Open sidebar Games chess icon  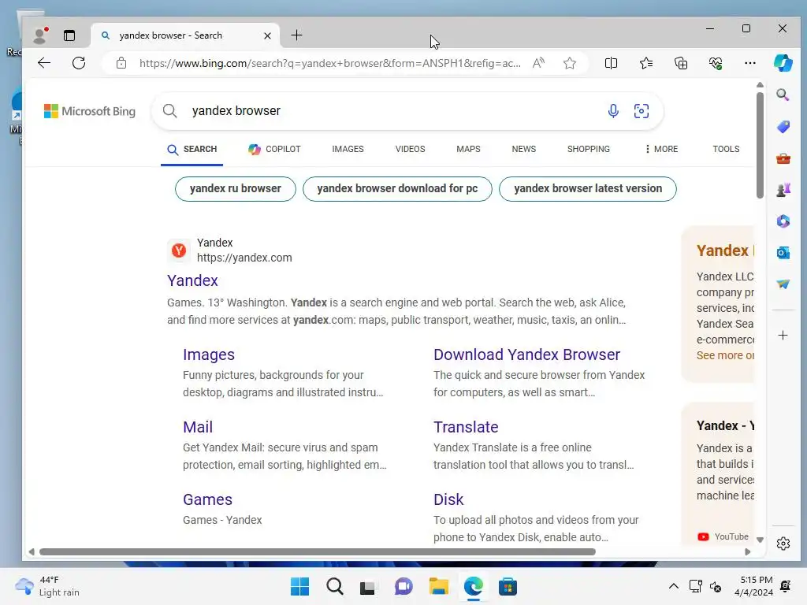click(783, 190)
